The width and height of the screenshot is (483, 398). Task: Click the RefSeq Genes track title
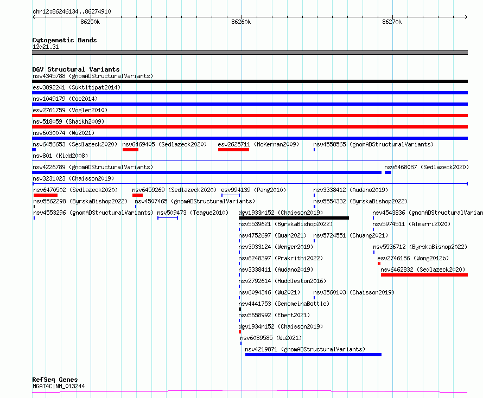point(55,380)
